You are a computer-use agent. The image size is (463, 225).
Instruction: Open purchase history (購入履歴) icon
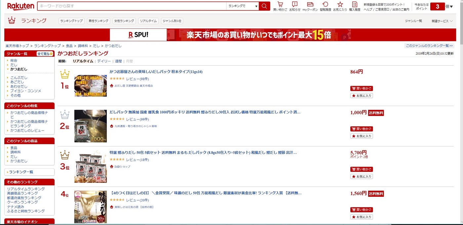click(x=355, y=6)
